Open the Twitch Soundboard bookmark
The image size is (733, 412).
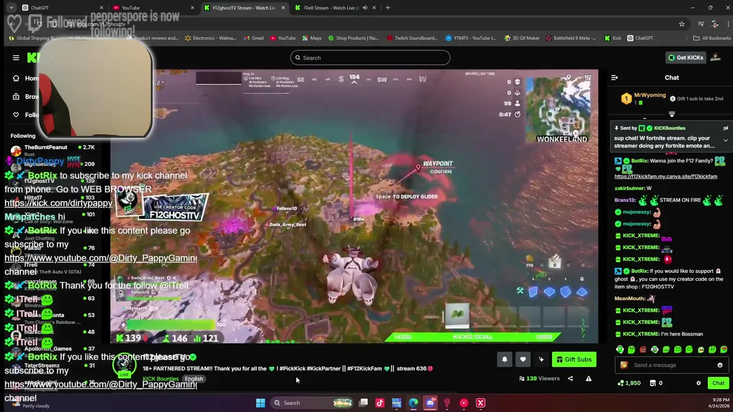tap(412, 38)
